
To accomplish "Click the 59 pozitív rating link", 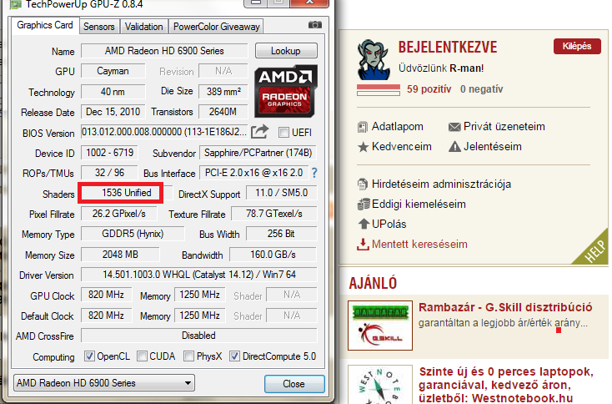I will (x=429, y=89).
